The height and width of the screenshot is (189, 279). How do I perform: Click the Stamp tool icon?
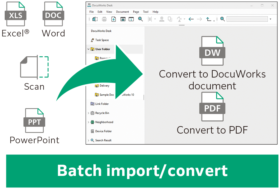pyautogui.click(x=162, y=19)
